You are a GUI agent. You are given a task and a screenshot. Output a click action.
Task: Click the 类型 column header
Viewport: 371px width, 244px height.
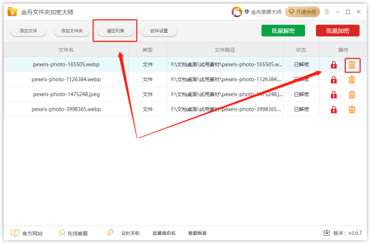[148, 50]
